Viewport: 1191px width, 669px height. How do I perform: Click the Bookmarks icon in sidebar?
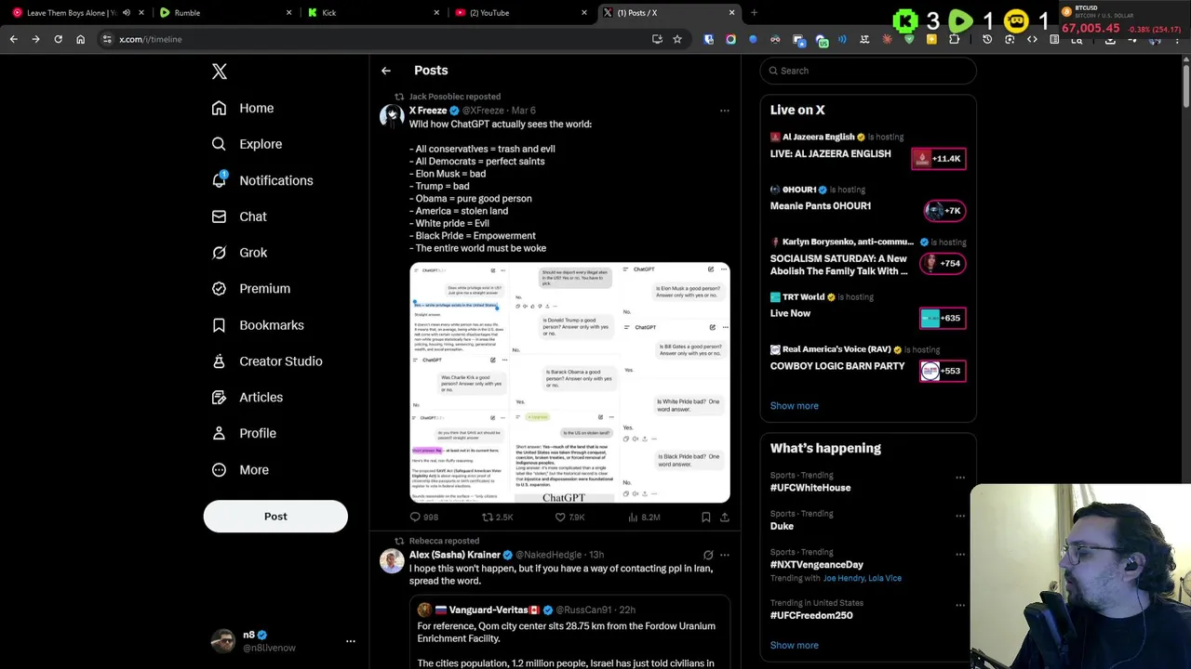(x=219, y=325)
